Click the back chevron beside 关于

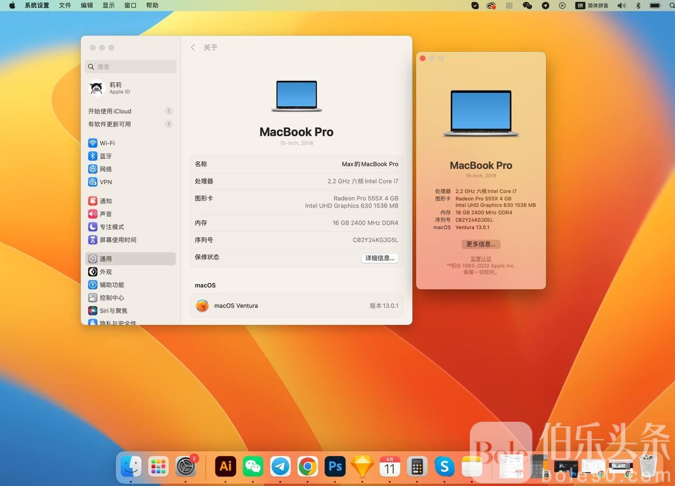point(193,47)
